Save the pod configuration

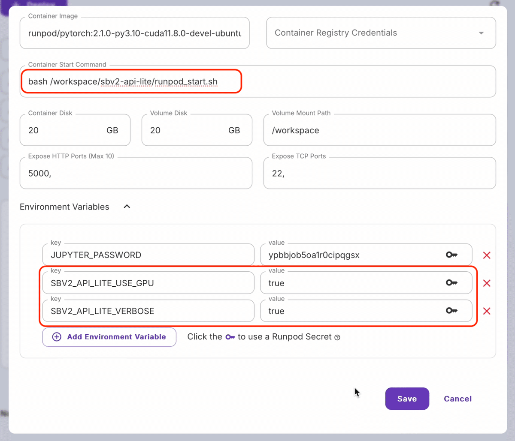pos(407,399)
